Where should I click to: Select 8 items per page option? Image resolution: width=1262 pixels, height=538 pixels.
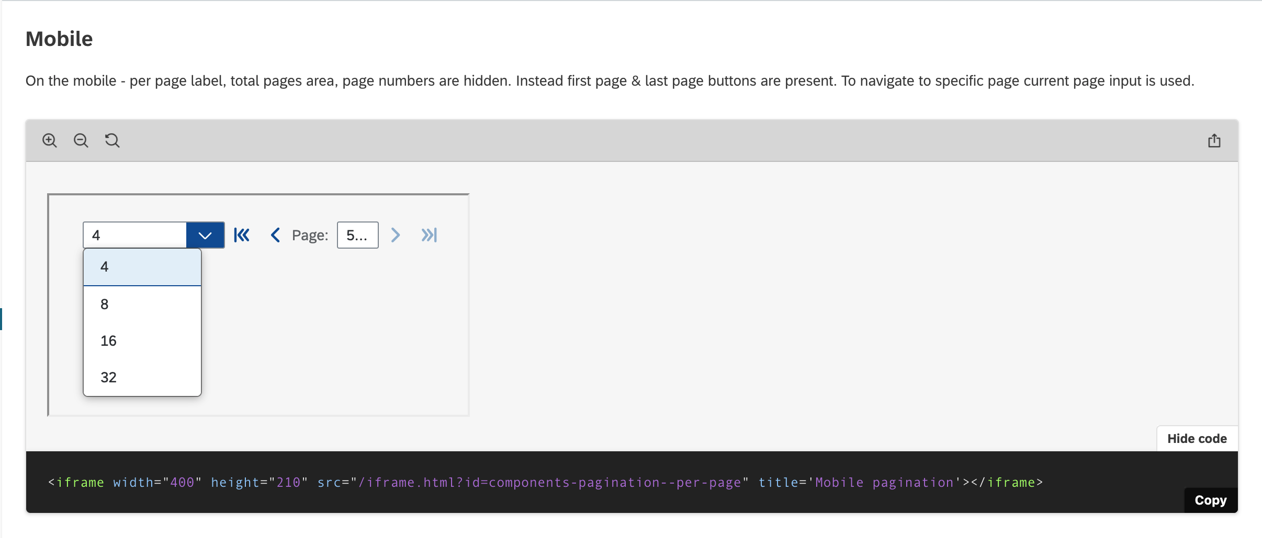tap(142, 304)
